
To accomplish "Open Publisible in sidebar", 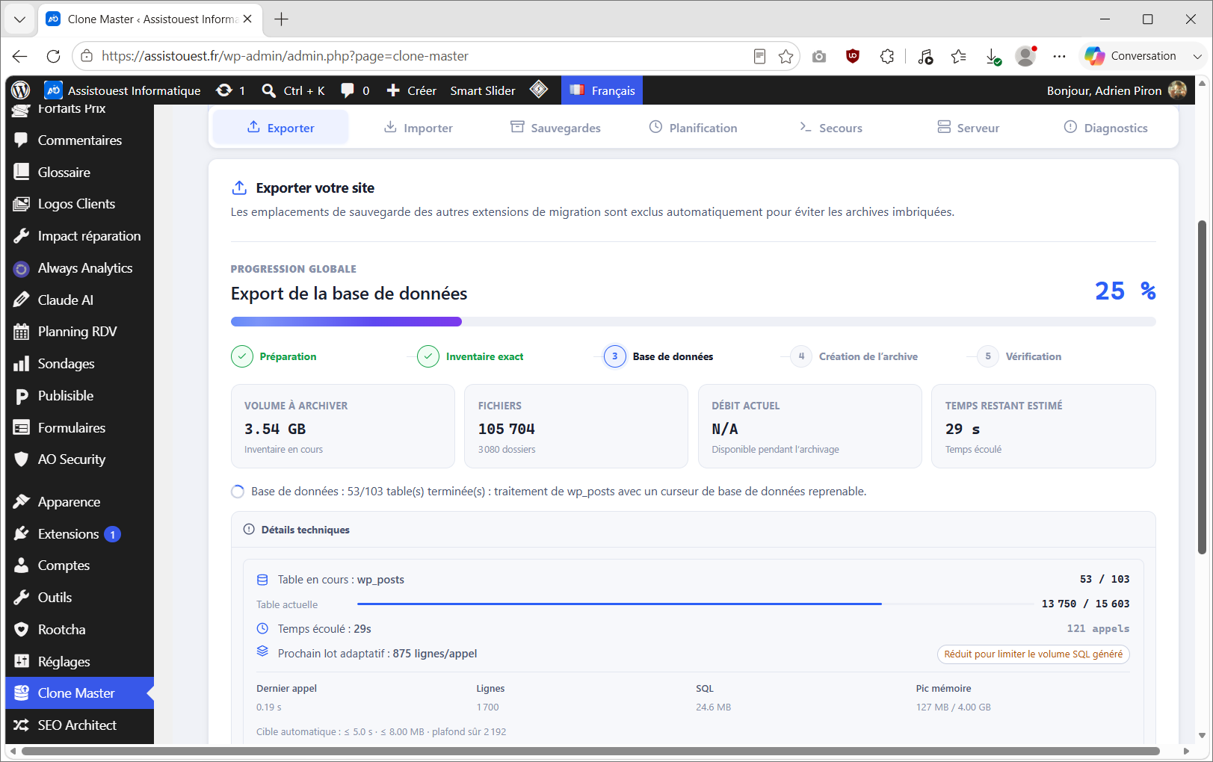I will pyautogui.click(x=79, y=396).
